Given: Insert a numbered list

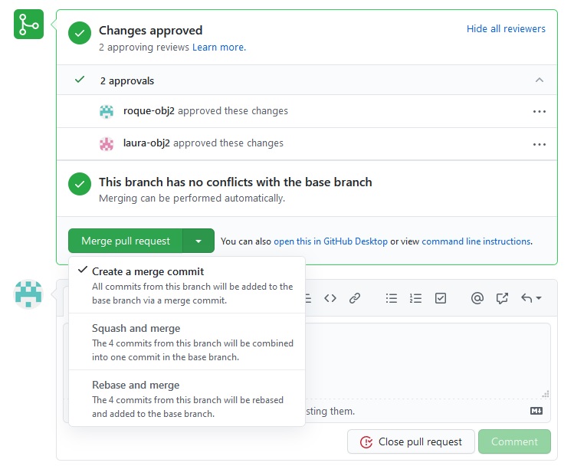Looking at the screenshot, I should (416, 298).
